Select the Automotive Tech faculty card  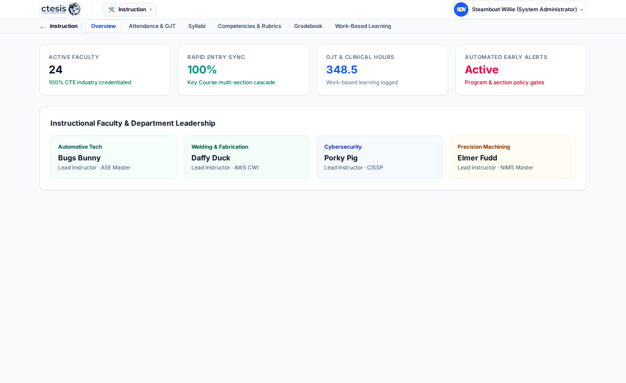(113, 157)
